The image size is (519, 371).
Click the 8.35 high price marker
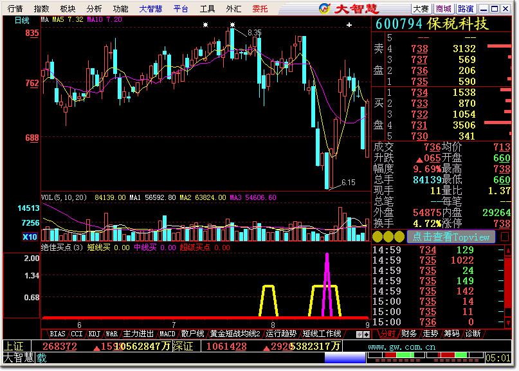254,32
